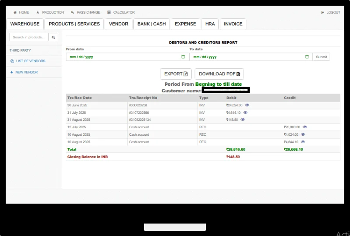
Task: Open calendar picker in To date field
Action: [307, 57]
